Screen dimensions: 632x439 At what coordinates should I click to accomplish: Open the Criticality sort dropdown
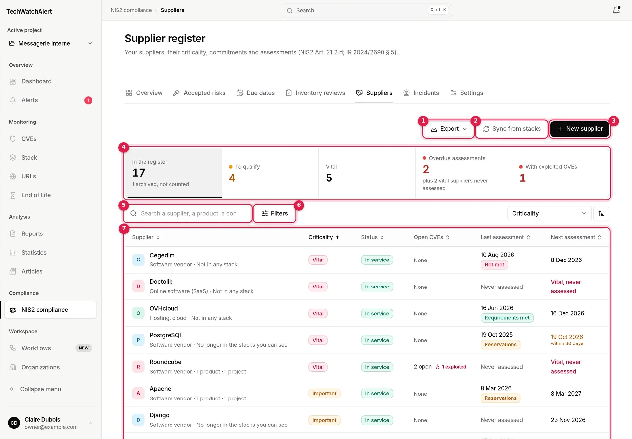pos(549,213)
